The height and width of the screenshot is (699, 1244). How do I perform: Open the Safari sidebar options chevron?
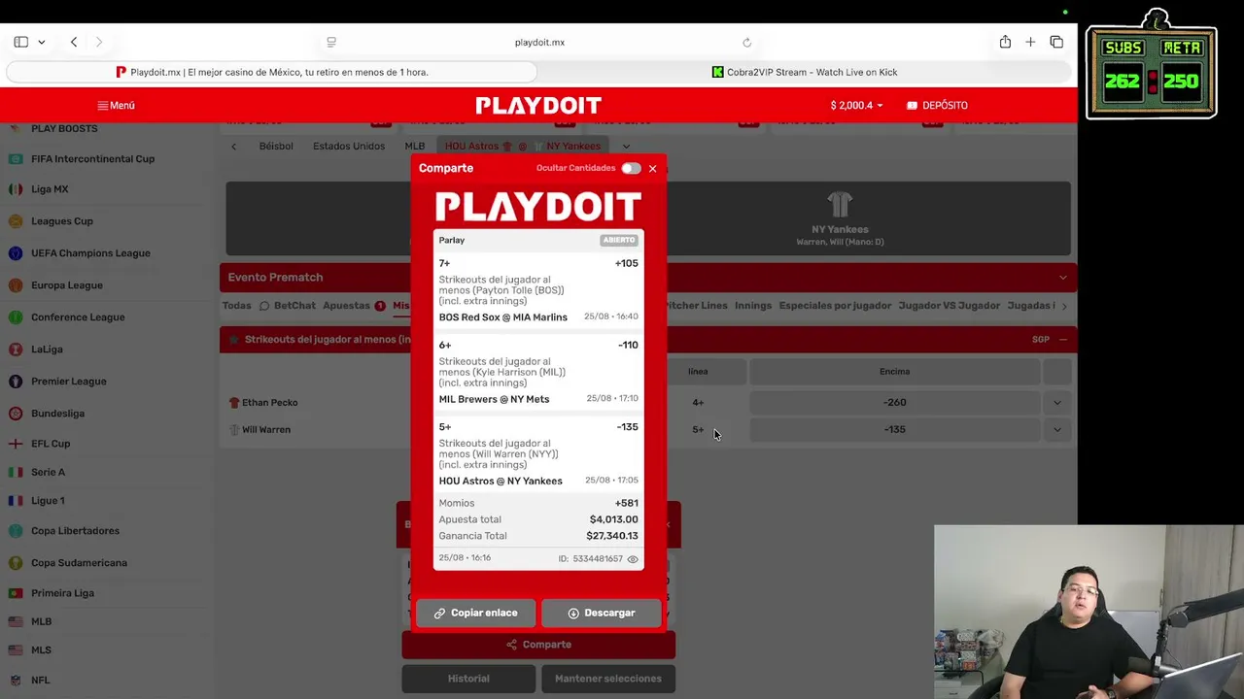point(41,42)
